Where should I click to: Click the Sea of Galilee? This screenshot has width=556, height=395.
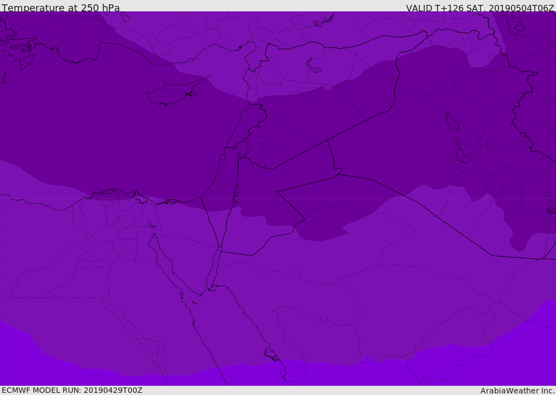tap(238, 156)
